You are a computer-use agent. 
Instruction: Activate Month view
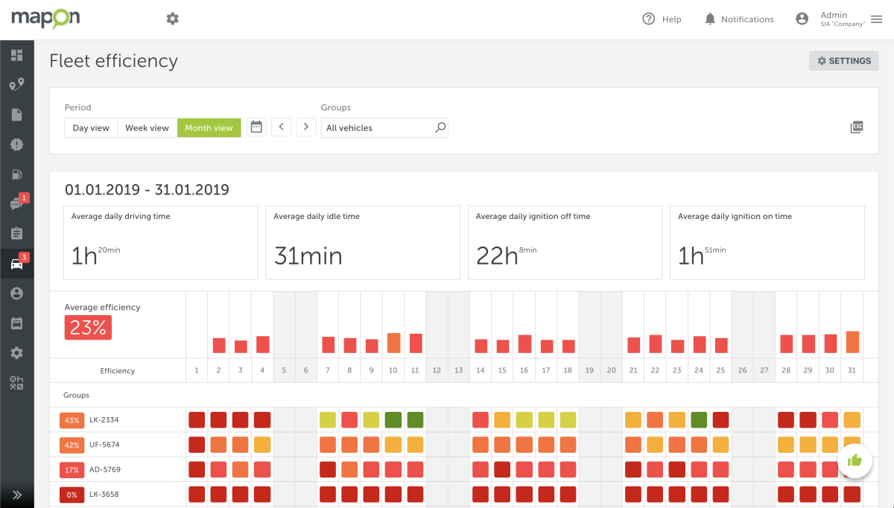[x=209, y=127]
